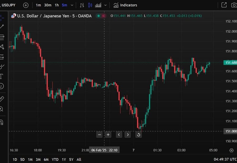
Task: Toggle the green market status indicator
Action: (98, 16)
